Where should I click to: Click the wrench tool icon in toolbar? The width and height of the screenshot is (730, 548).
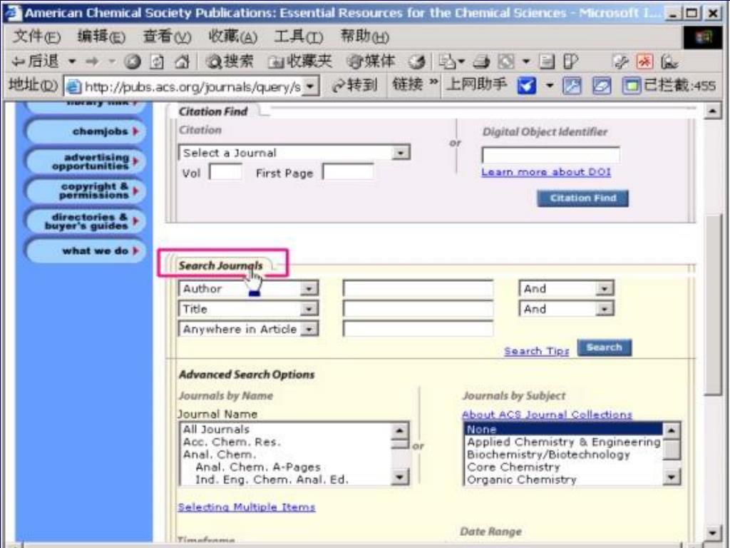click(621, 61)
